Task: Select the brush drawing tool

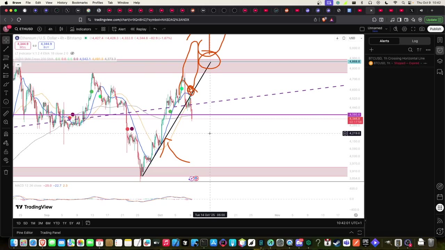Action: coord(6,84)
